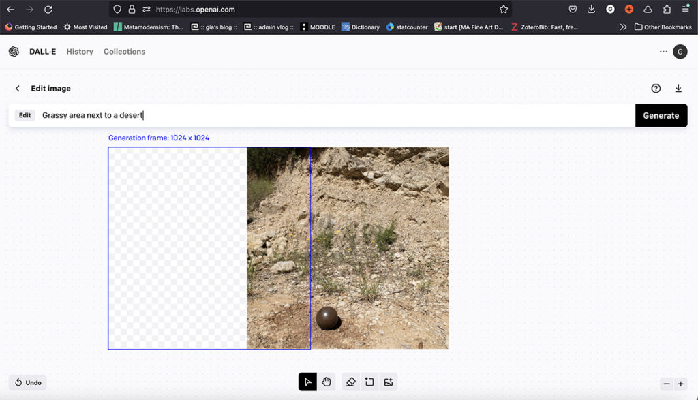Open the Other Bookmarks folder

(663, 27)
